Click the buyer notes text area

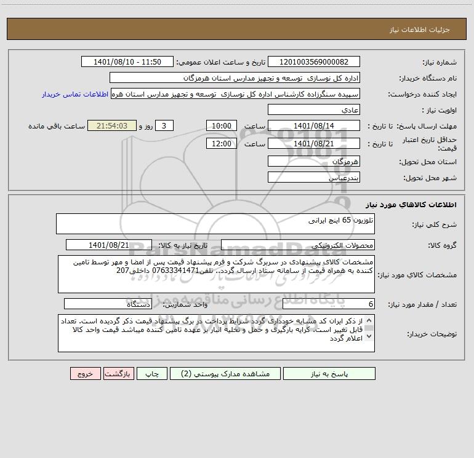(216, 333)
